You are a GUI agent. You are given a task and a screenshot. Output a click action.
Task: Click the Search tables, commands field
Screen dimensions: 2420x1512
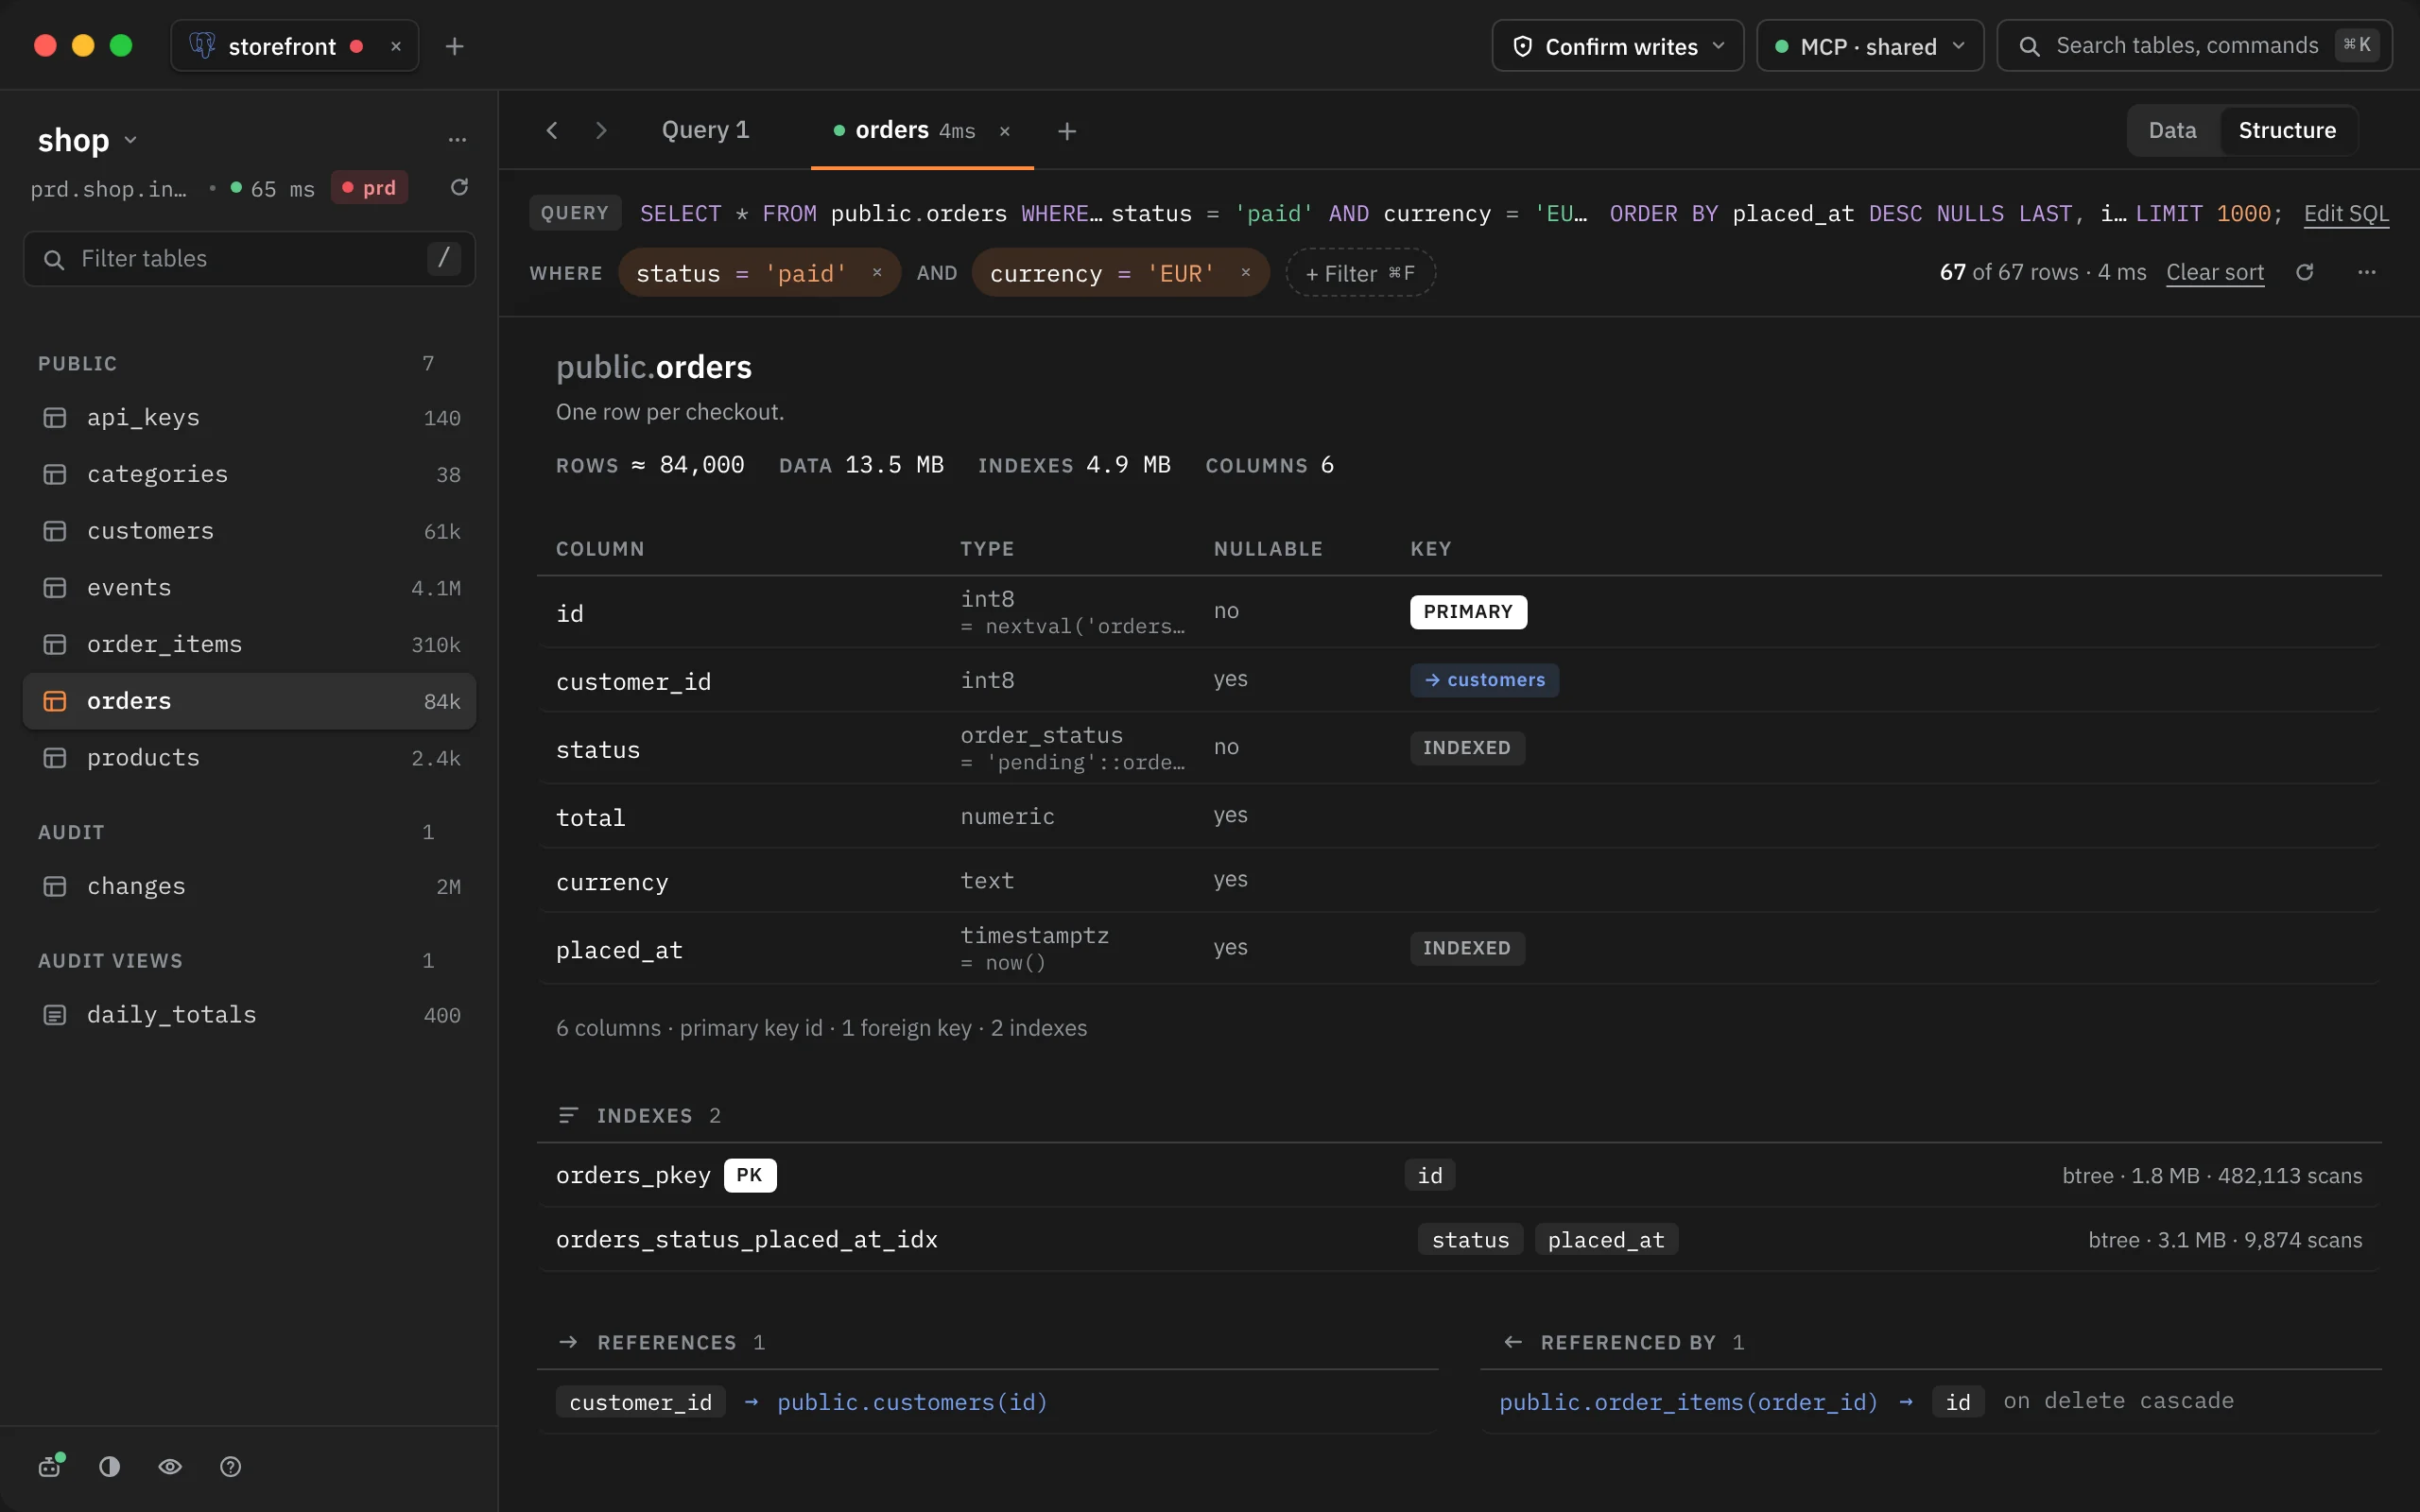[2194, 46]
